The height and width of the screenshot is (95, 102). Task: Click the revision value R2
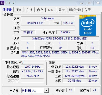pos(92,48)
